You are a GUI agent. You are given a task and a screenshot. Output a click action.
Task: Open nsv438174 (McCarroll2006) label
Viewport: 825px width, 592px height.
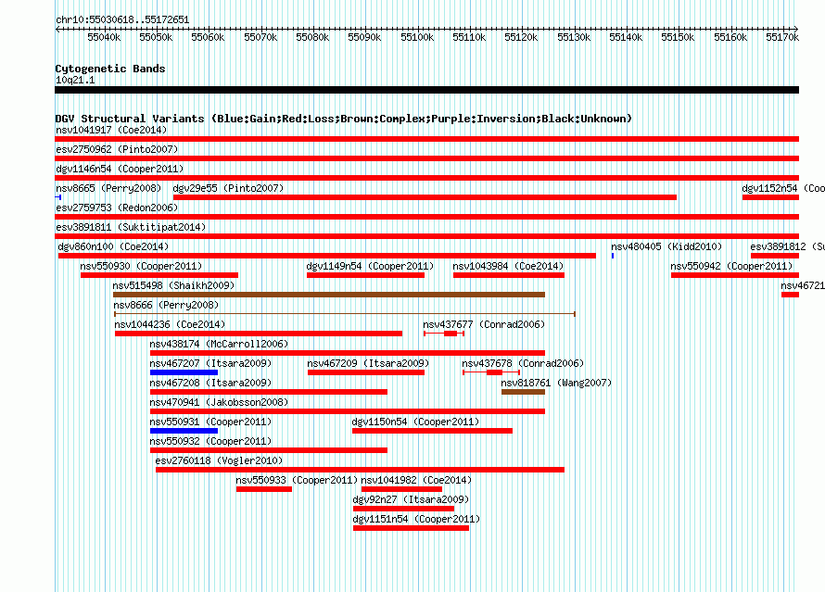[219, 344]
